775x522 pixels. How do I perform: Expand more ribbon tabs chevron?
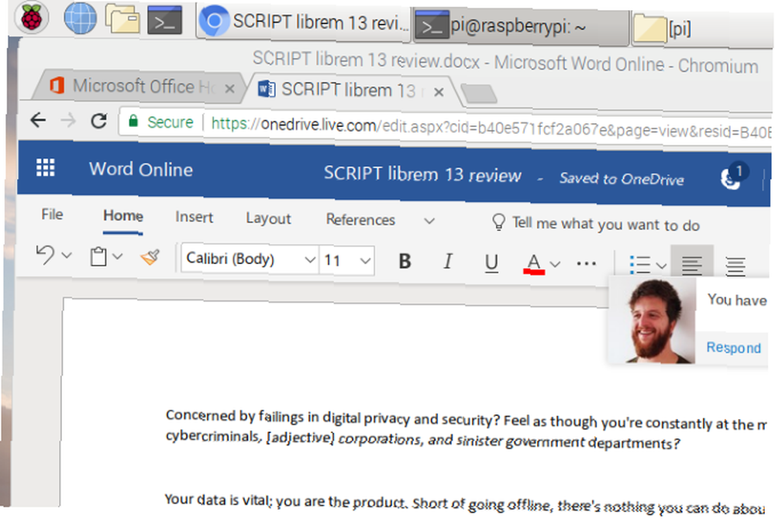click(429, 222)
